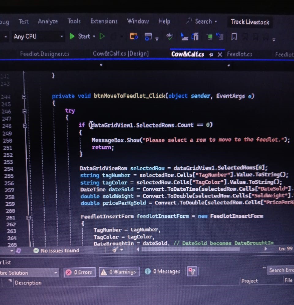294x305 pixels.
Task: Open the Extensions menu
Action: coord(104,21)
